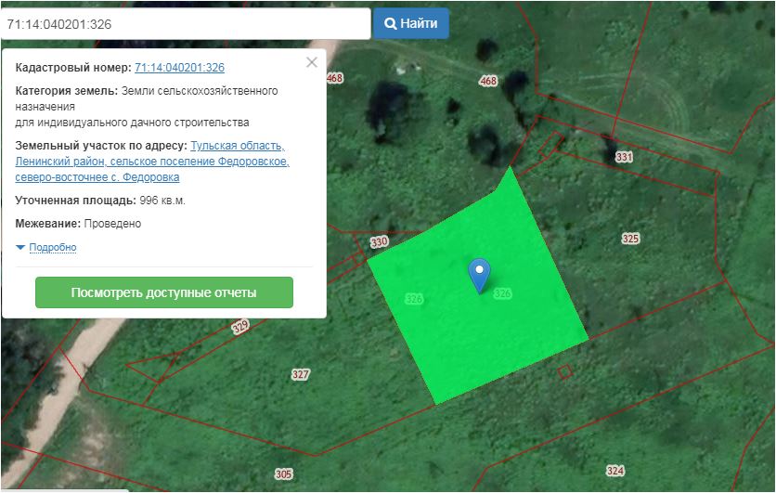Close the parcel info popup
Image resolution: width=776 pixels, height=493 pixels.
click(x=312, y=62)
